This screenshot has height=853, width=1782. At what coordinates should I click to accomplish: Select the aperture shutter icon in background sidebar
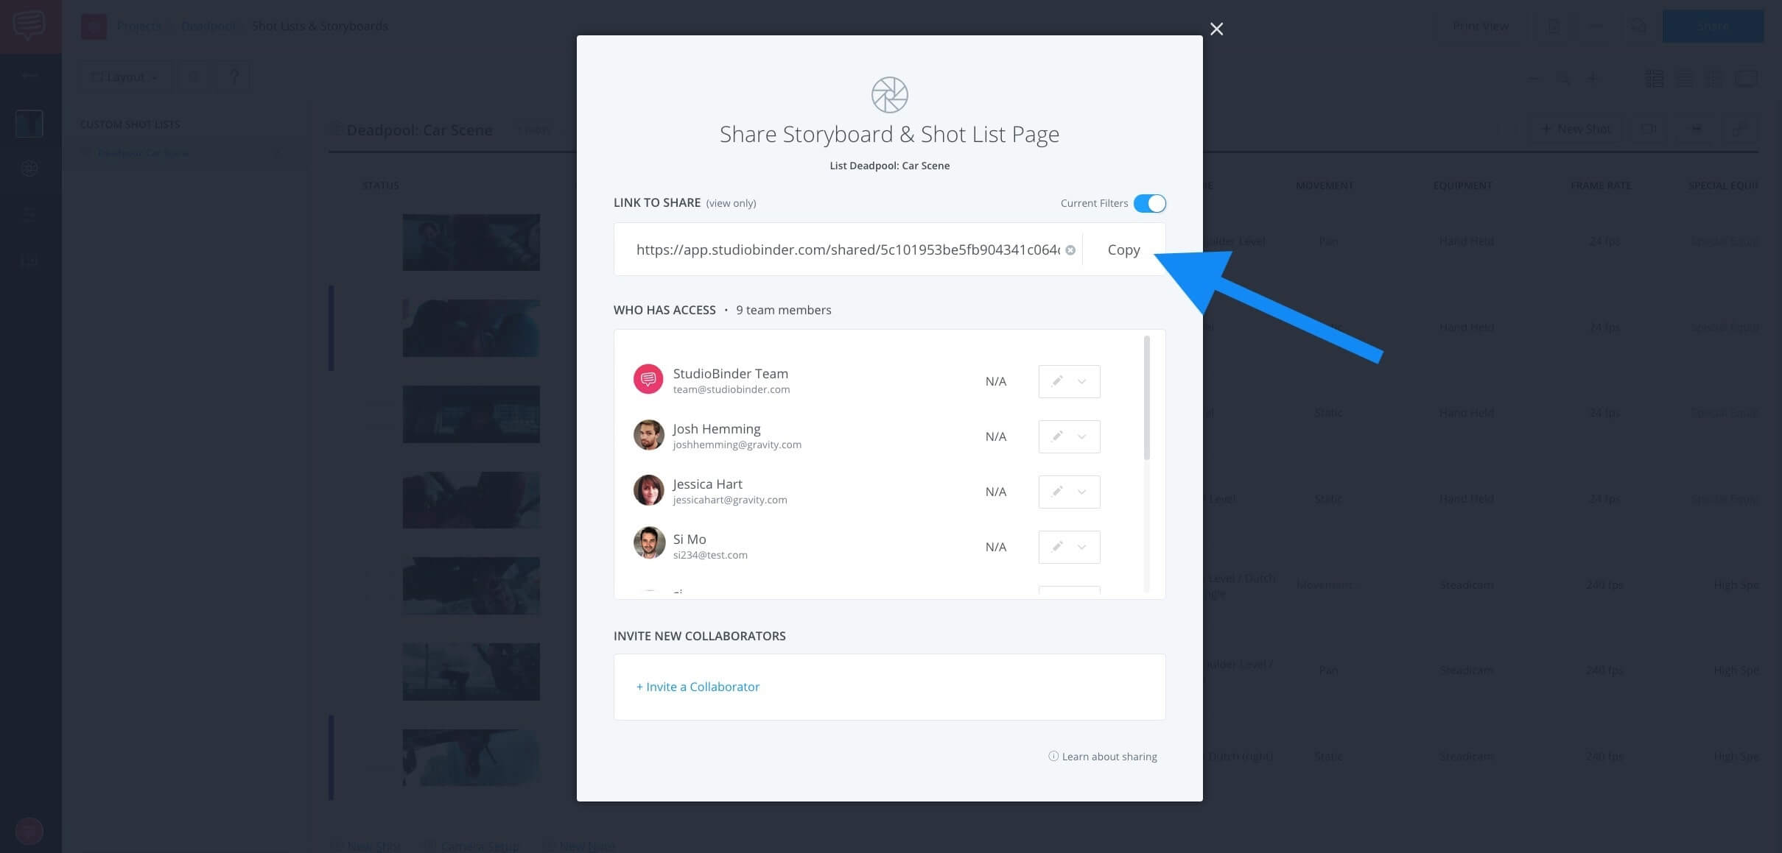point(29,169)
